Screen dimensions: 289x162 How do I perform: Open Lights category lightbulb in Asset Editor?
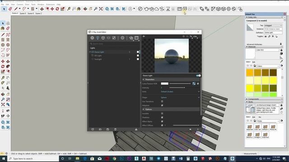coord(98,38)
